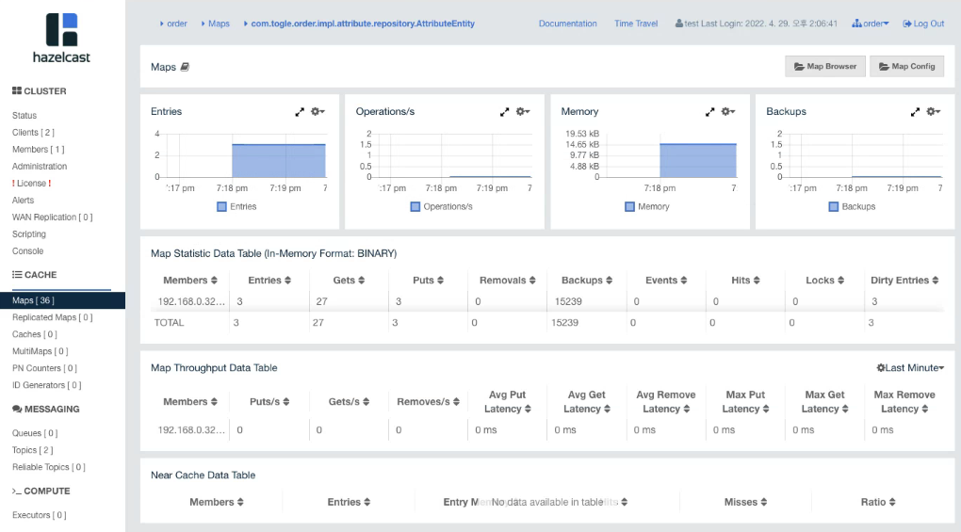Sort statistics table by Dirty Entries
Viewport: 961px width, 532px height.
coord(904,281)
